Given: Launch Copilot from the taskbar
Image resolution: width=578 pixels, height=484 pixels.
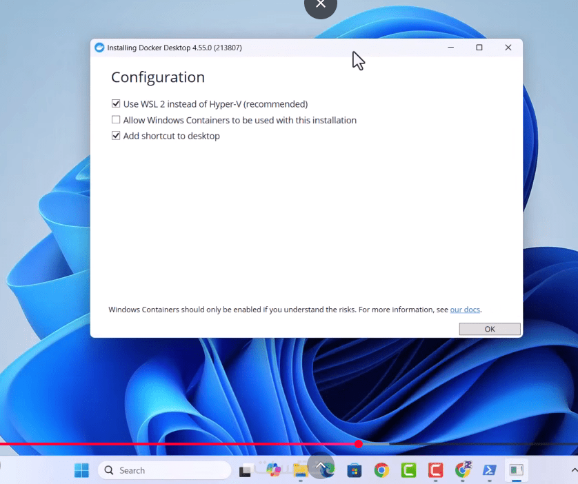Looking at the screenshot, I should pos(273,470).
